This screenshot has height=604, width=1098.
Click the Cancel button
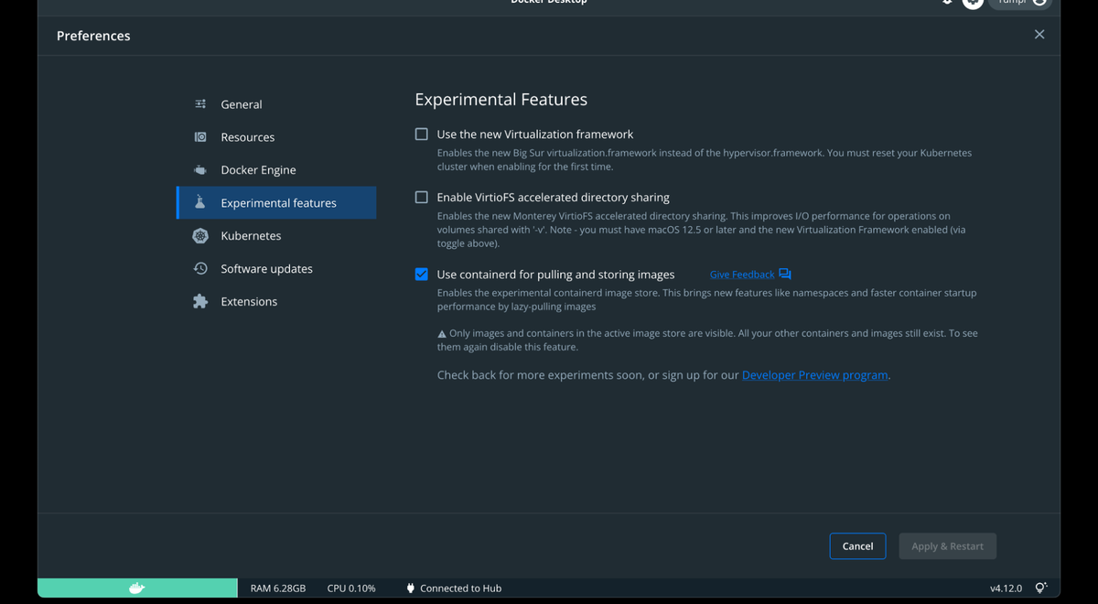coord(857,546)
